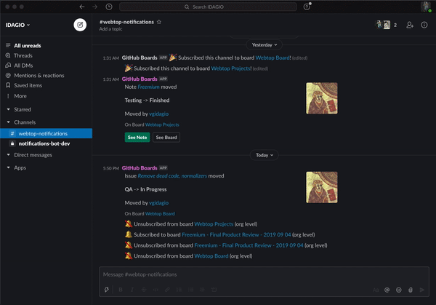436x305 pixels.
Task: Toggle code block formatting in composer
Action: tap(214, 290)
